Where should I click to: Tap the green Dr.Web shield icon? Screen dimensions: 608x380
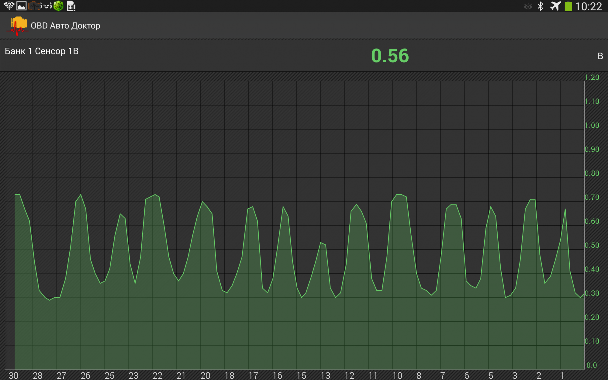58,6
